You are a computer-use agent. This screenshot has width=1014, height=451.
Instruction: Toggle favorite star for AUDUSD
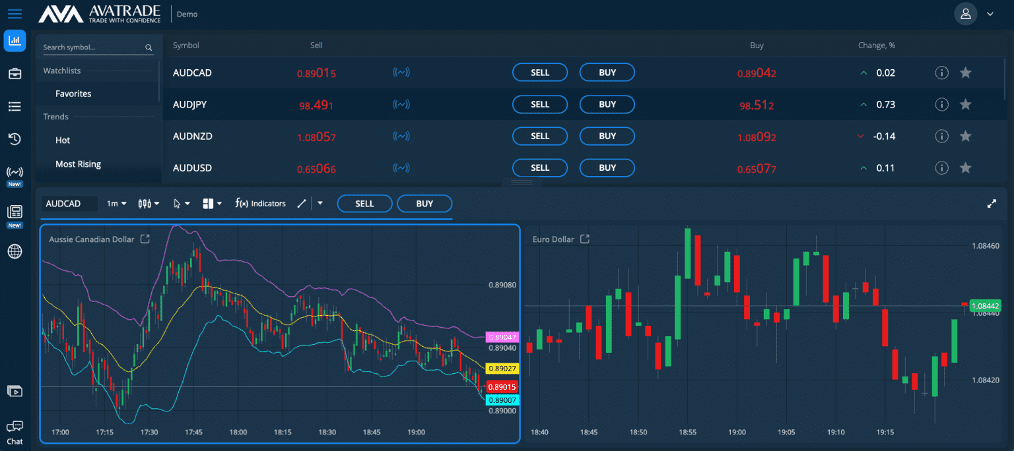coord(965,167)
